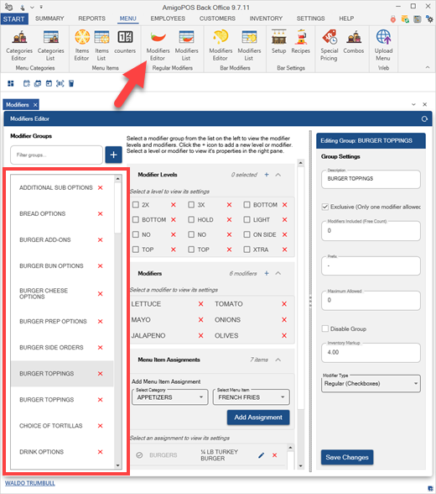Enable the Disable Group checkbox
436x494 pixels.
[325, 328]
